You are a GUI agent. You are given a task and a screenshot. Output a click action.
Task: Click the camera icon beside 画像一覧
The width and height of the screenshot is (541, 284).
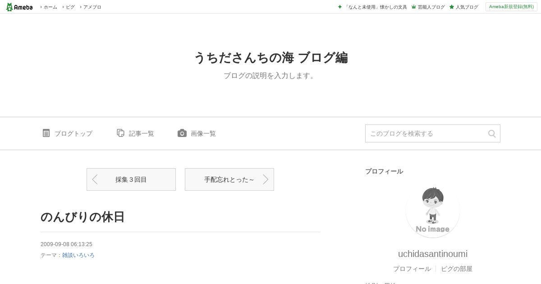click(182, 133)
